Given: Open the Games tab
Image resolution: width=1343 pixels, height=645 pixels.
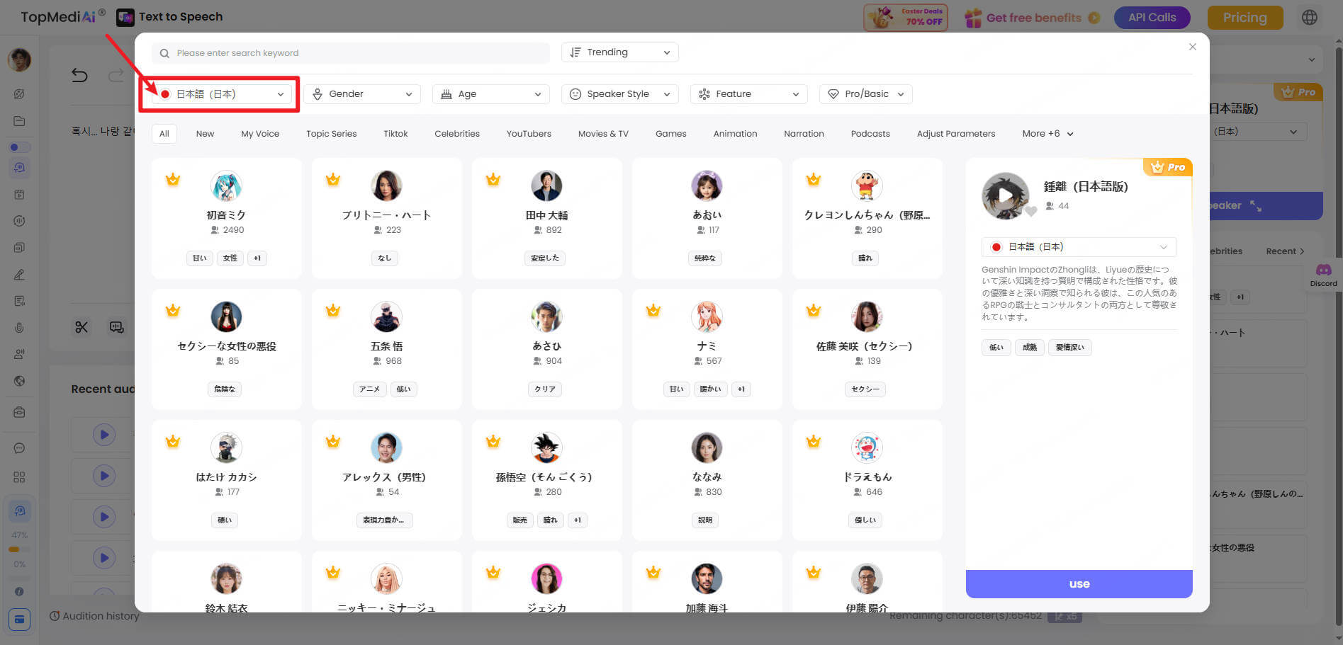Looking at the screenshot, I should 670,134.
